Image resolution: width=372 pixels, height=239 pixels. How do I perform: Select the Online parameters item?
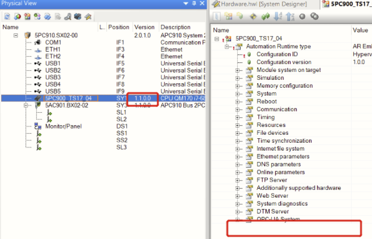tap(280, 172)
